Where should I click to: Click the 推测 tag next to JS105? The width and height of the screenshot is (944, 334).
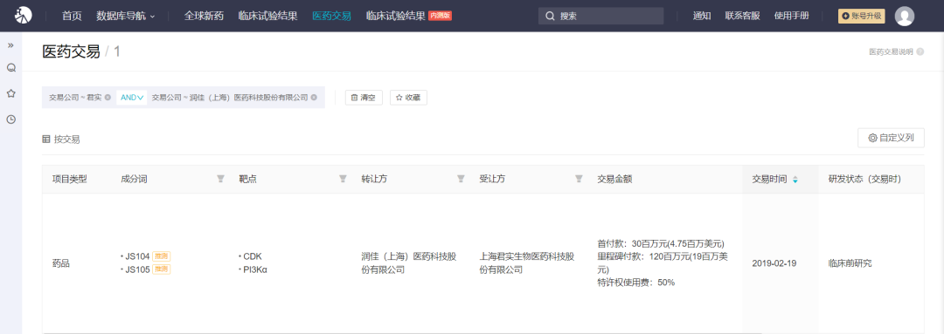162,269
